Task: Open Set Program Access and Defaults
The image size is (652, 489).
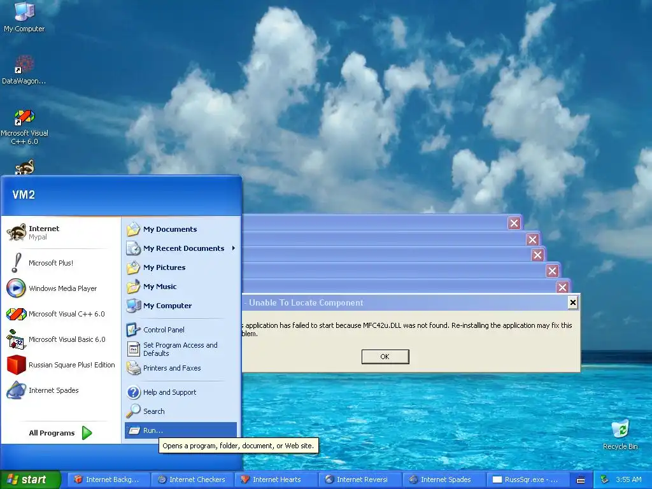Action: click(x=181, y=349)
